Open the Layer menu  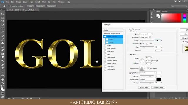[x=25, y=2]
